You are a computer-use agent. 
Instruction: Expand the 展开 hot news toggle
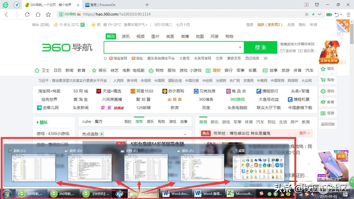[305, 133]
